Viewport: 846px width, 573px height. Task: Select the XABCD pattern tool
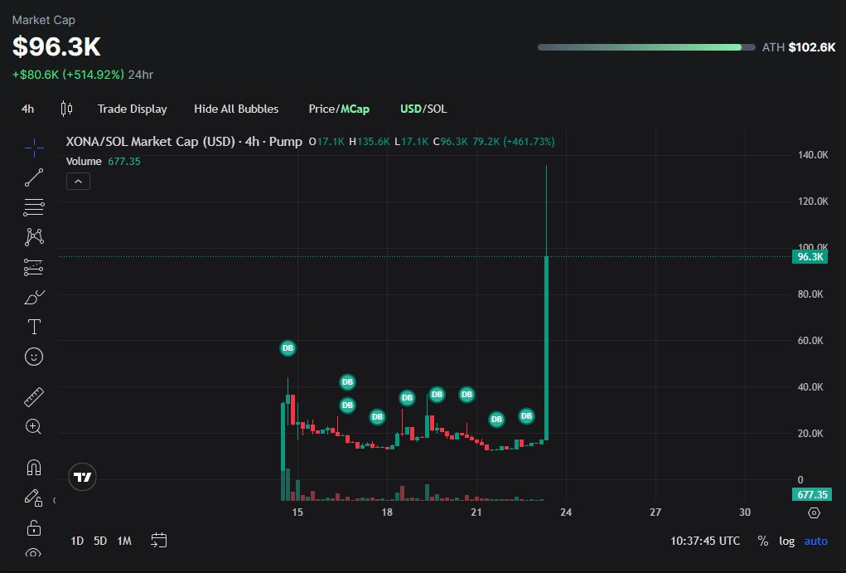point(34,237)
